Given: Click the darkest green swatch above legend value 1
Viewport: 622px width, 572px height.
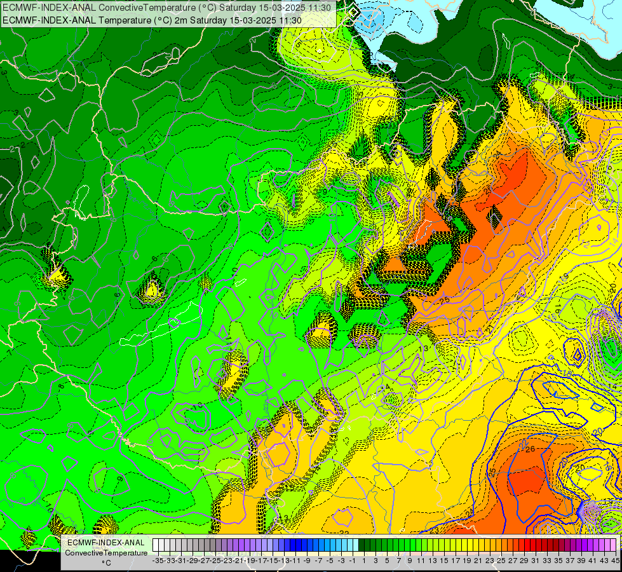Looking at the screenshot, I should tap(362, 545).
